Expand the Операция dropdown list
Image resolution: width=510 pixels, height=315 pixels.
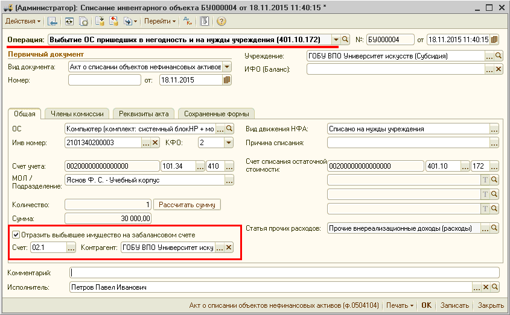pyautogui.click(x=336, y=40)
